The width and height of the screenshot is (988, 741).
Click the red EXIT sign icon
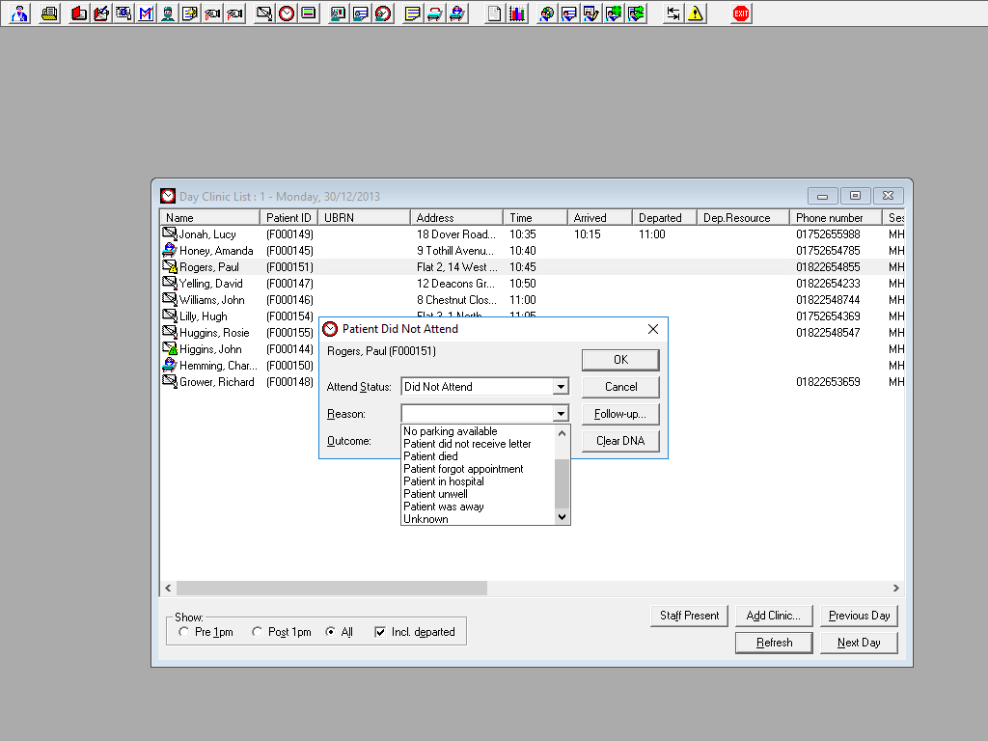click(x=741, y=14)
